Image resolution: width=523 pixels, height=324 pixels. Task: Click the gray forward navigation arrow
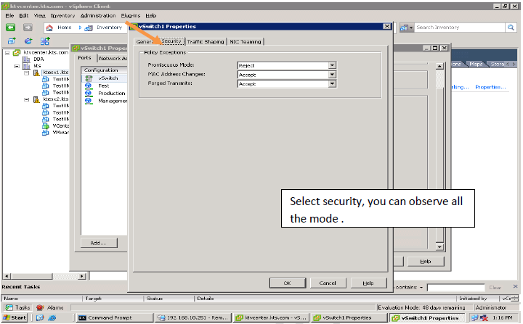(x=28, y=28)
